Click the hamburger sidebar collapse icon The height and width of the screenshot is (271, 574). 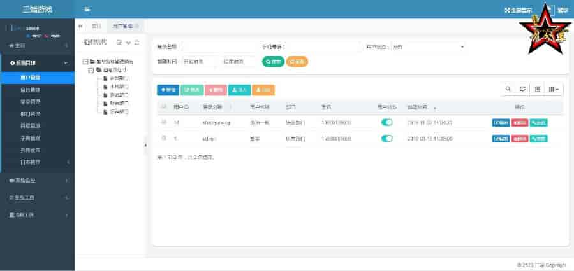(x=87, y=10)
